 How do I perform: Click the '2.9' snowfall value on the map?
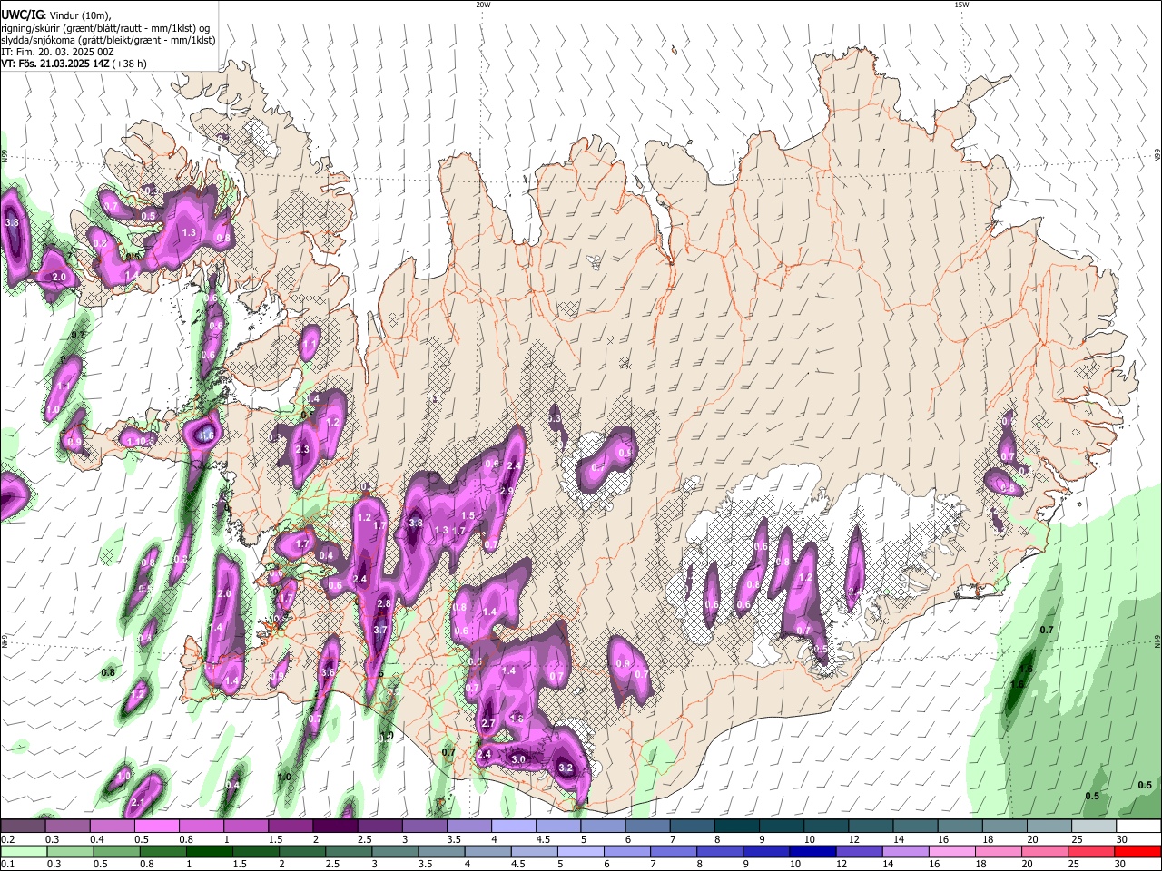click(507, 491)
